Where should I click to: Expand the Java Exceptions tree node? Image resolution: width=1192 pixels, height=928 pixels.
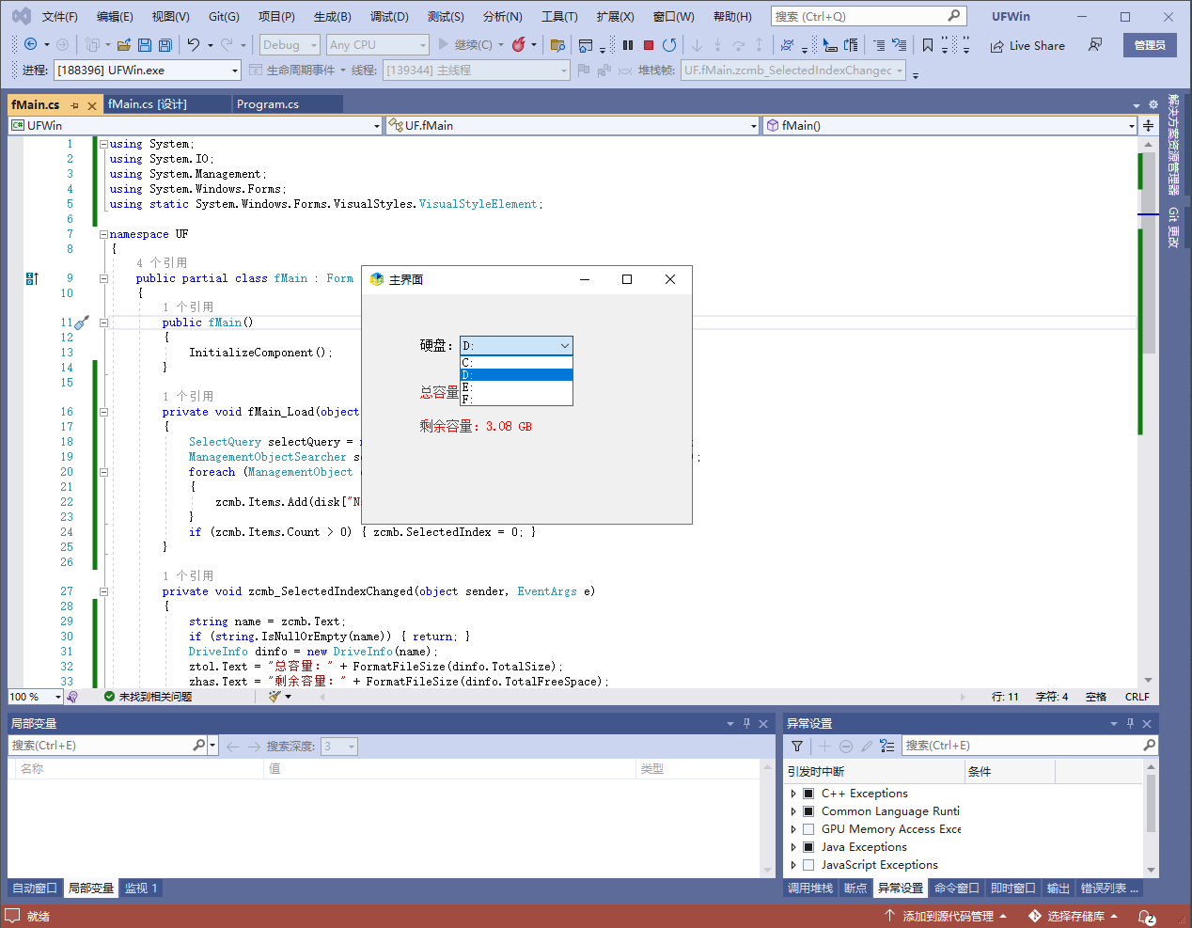click(793, 847)
